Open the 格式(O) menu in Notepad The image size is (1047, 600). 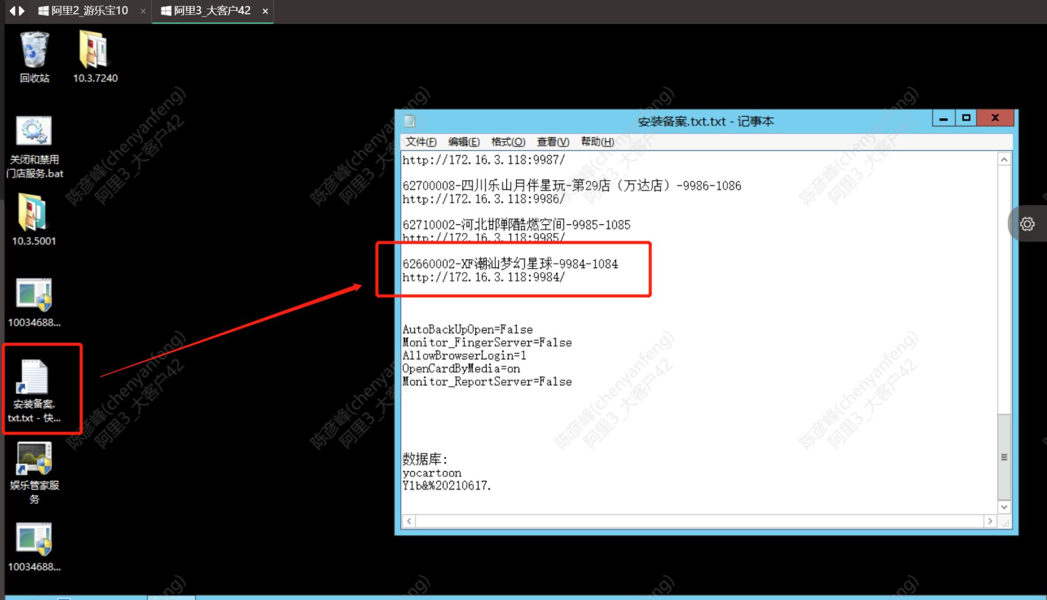pyautogui.click(x=508, y=142)
